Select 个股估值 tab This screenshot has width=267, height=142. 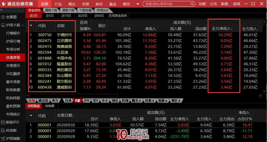86,10
